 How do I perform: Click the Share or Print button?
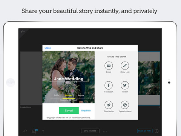pyautogui.click(x=145, y=131)
